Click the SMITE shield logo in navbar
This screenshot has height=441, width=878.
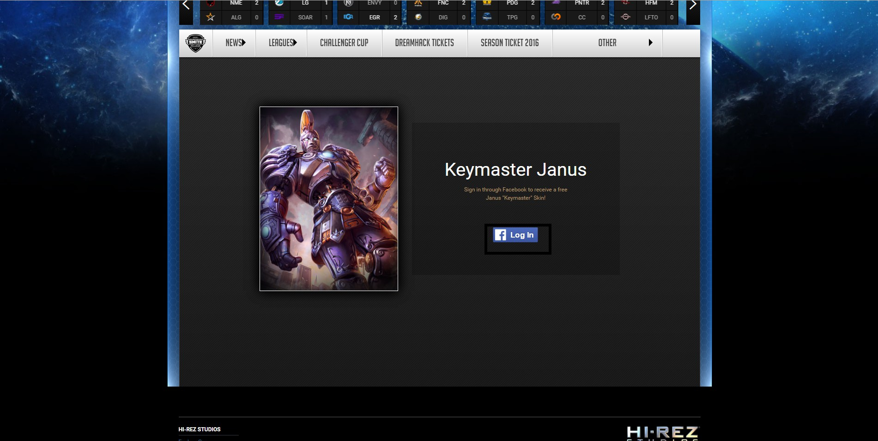pos(195,43)
